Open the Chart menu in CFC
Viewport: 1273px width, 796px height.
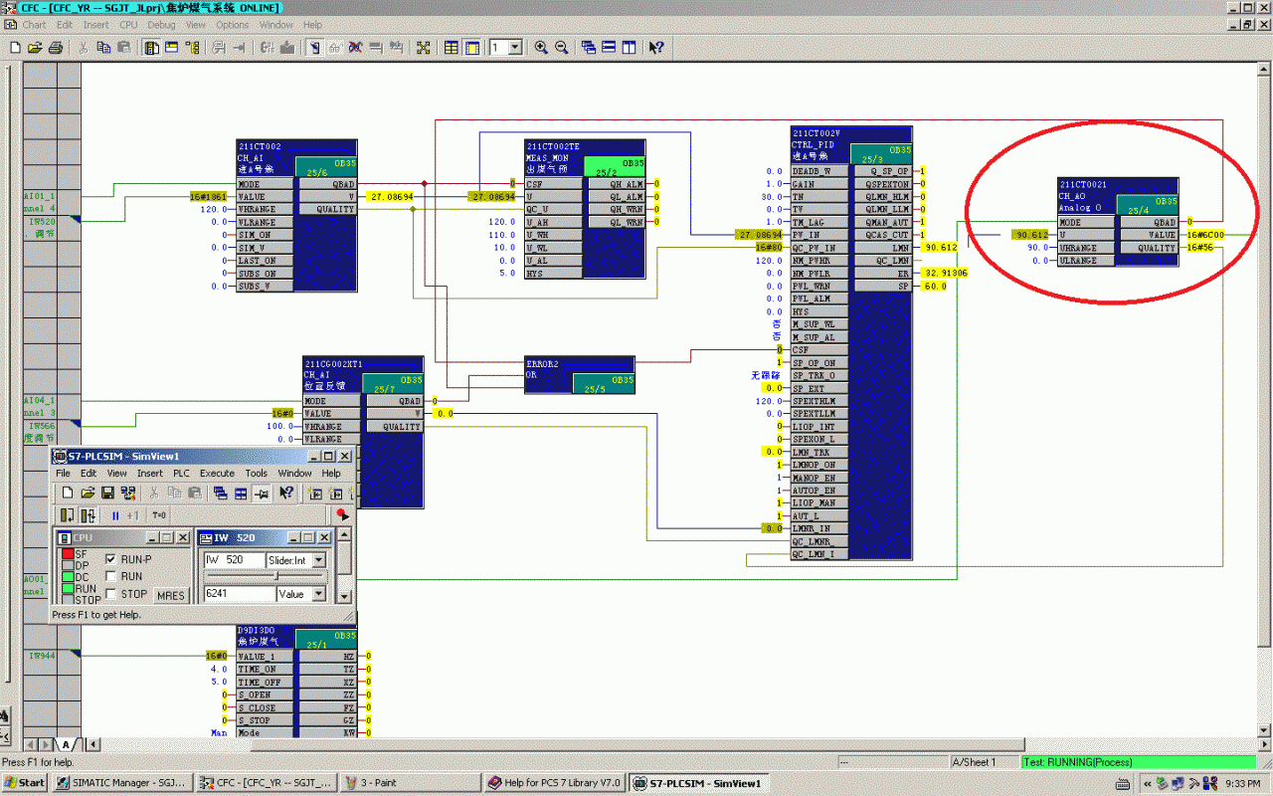click(x=34, y=25)
